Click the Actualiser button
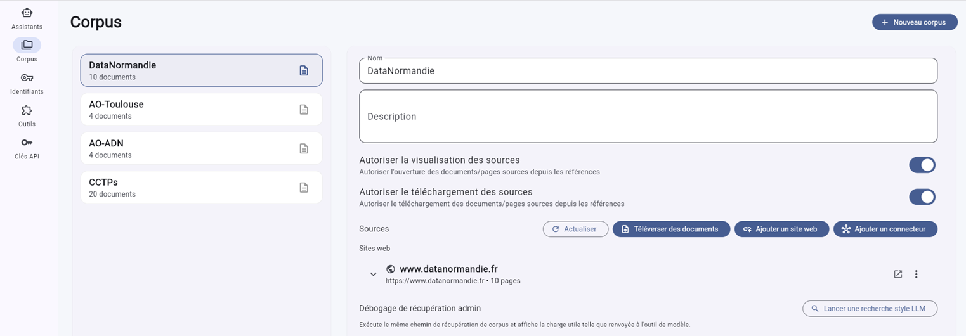The height and width of the screenshot is (336, 966). pos(575,229)
